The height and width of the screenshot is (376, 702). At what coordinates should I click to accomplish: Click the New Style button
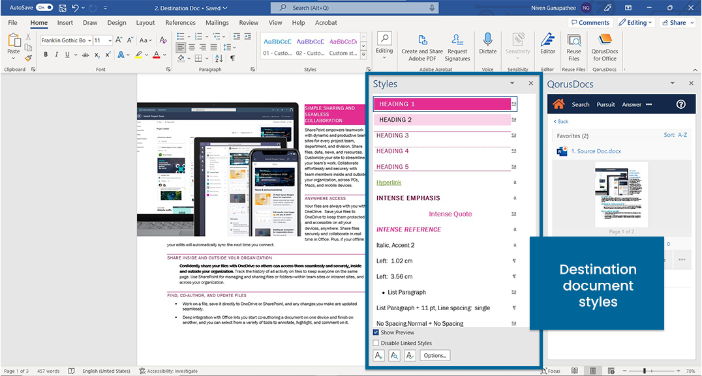click(x=378, y=355)
